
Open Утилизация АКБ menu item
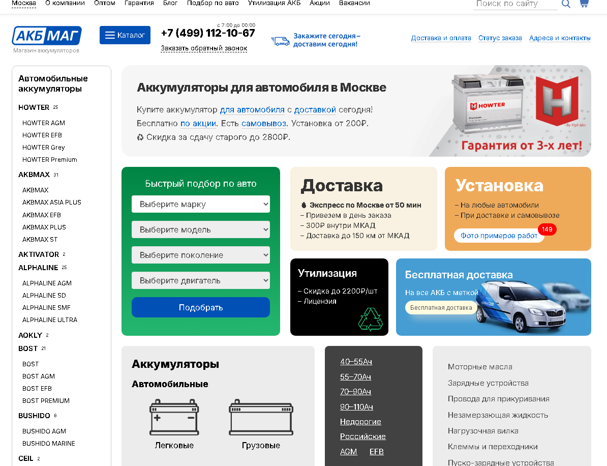[x=274, y=3]
